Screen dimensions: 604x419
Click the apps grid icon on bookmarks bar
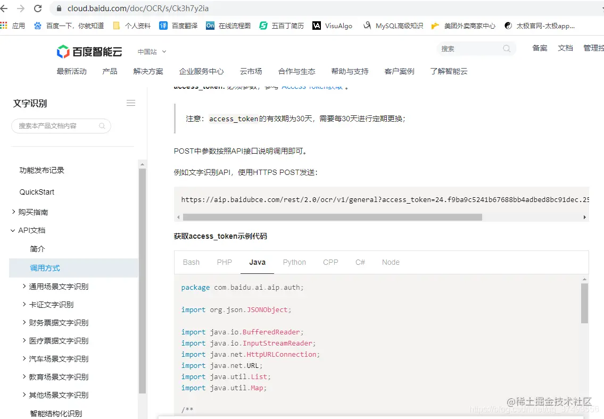click(x=6, y=25)
